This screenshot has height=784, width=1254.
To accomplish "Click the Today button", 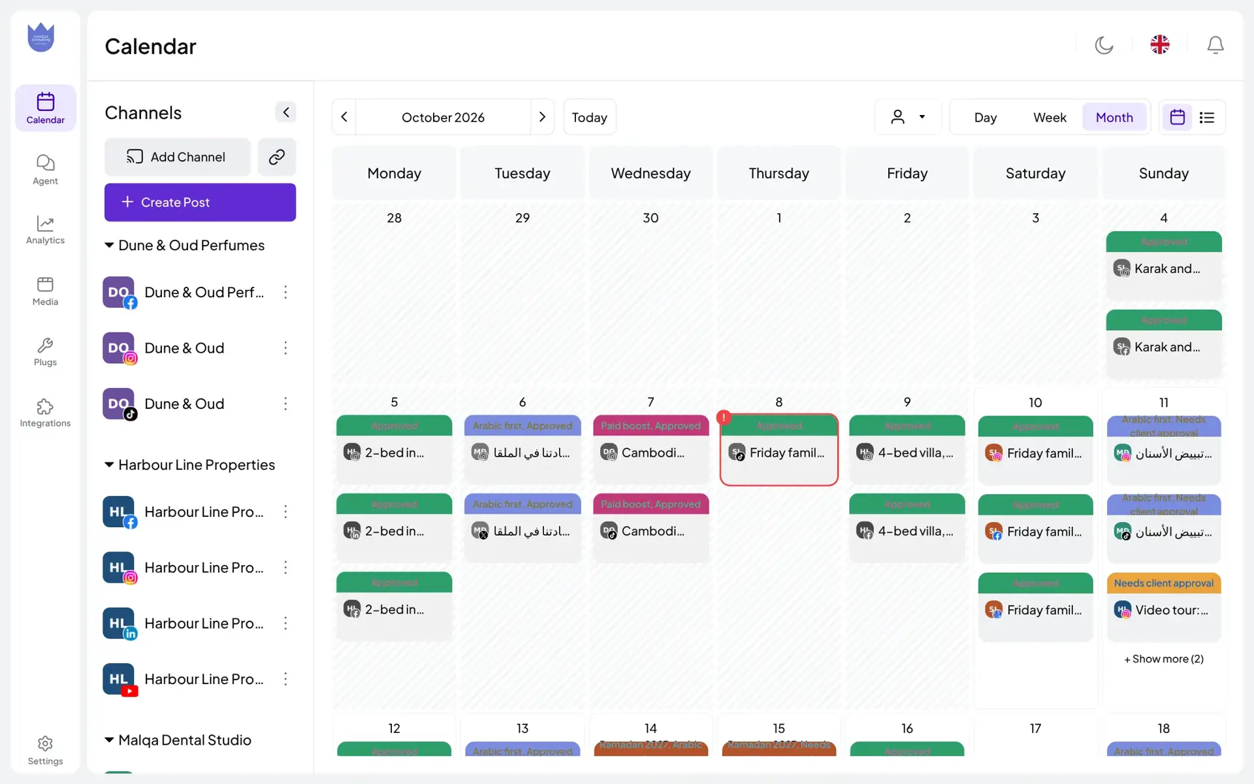I will point(589,117).
